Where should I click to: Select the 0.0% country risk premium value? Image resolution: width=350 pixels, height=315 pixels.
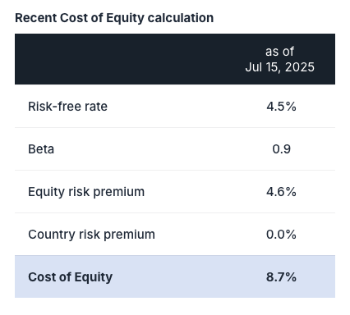tap(281, 235)
